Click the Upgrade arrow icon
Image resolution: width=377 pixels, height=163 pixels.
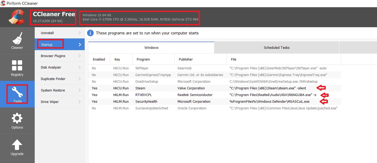(x=17, y=145)
